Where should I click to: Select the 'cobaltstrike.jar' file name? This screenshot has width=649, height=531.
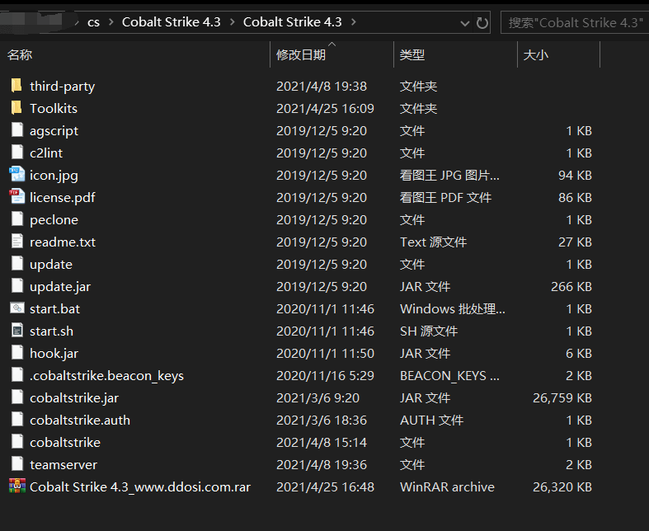[x=74, y=398]
